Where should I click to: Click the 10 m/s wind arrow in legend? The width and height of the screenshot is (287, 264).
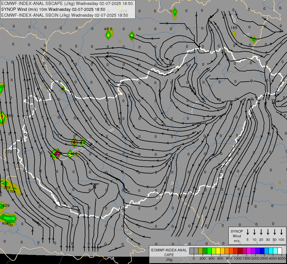254,232
